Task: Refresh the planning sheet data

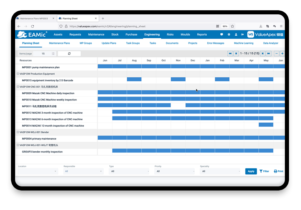Action: [69, 53]
